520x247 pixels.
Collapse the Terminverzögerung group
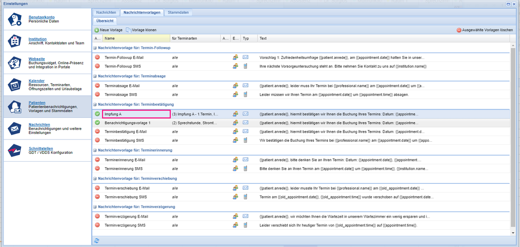(x=95, y=207)
